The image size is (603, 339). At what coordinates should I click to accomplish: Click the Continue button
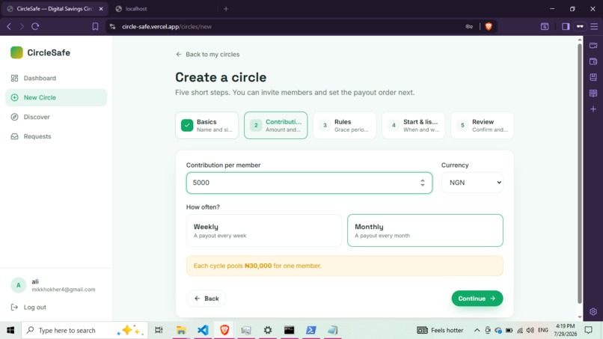[x=477, y=299]
